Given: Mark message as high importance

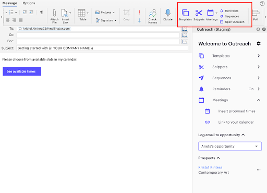Looking at the screenshot, I should pyautogui.click(x=139, y=13).
